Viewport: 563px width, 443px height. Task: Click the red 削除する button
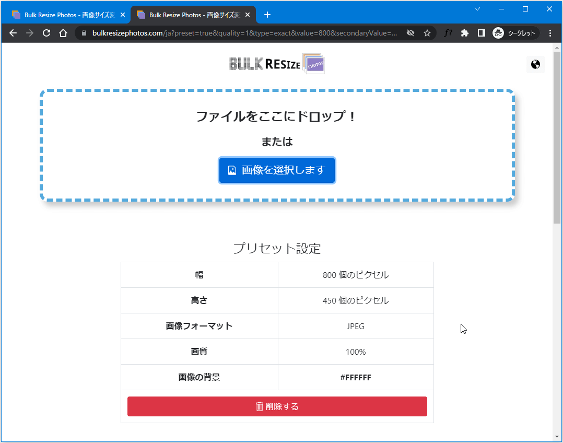pyautogui.click(x=277, y=406)
